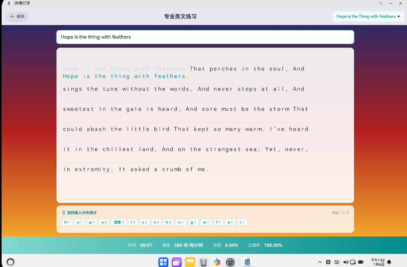
Task: Click the 专业英文练习 page title
Action: tap(180, 16)
